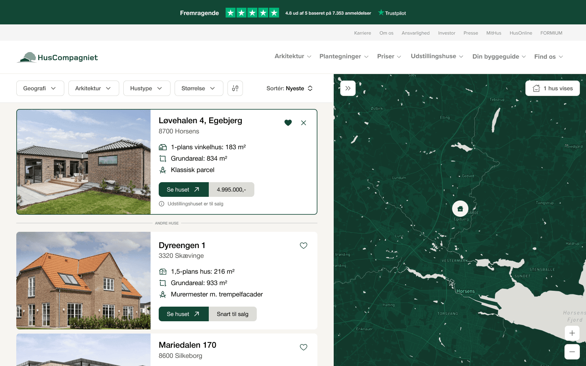Favorite the Dyreengen 1 house
This screenshot has height=366, width=586.
[x=304, y=246]
